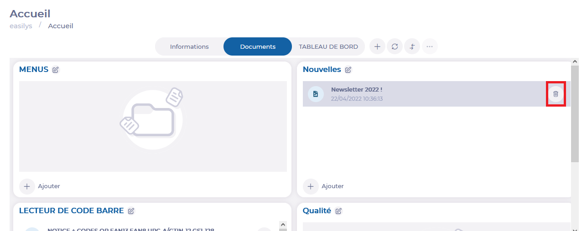Click the date 22/04/2022 10:36:13

pyautogui.click(x=357, y=98)
